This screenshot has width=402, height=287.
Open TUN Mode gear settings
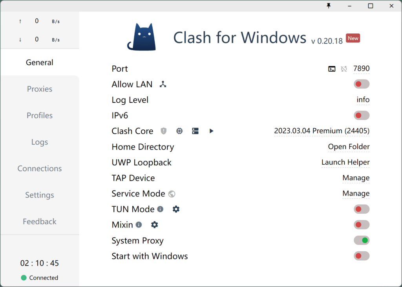176,209
